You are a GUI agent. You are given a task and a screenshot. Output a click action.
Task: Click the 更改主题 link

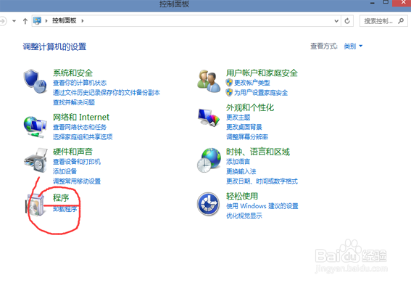point(238,118)
